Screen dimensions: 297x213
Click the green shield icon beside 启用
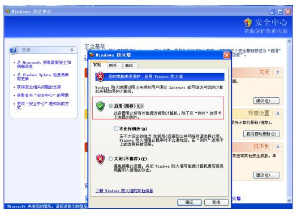coord(100,106)
